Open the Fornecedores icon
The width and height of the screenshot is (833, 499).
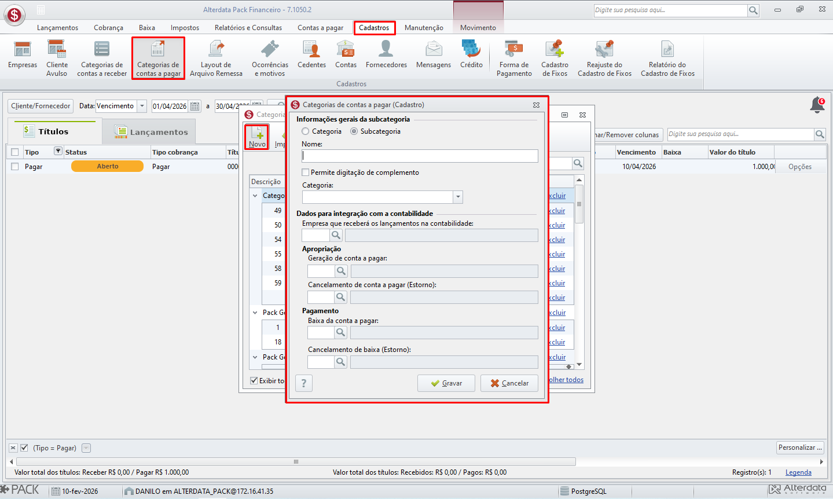(386, 55)
